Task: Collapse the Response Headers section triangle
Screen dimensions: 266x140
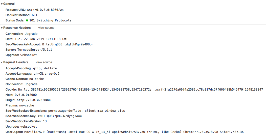Action: pos(2,28)
